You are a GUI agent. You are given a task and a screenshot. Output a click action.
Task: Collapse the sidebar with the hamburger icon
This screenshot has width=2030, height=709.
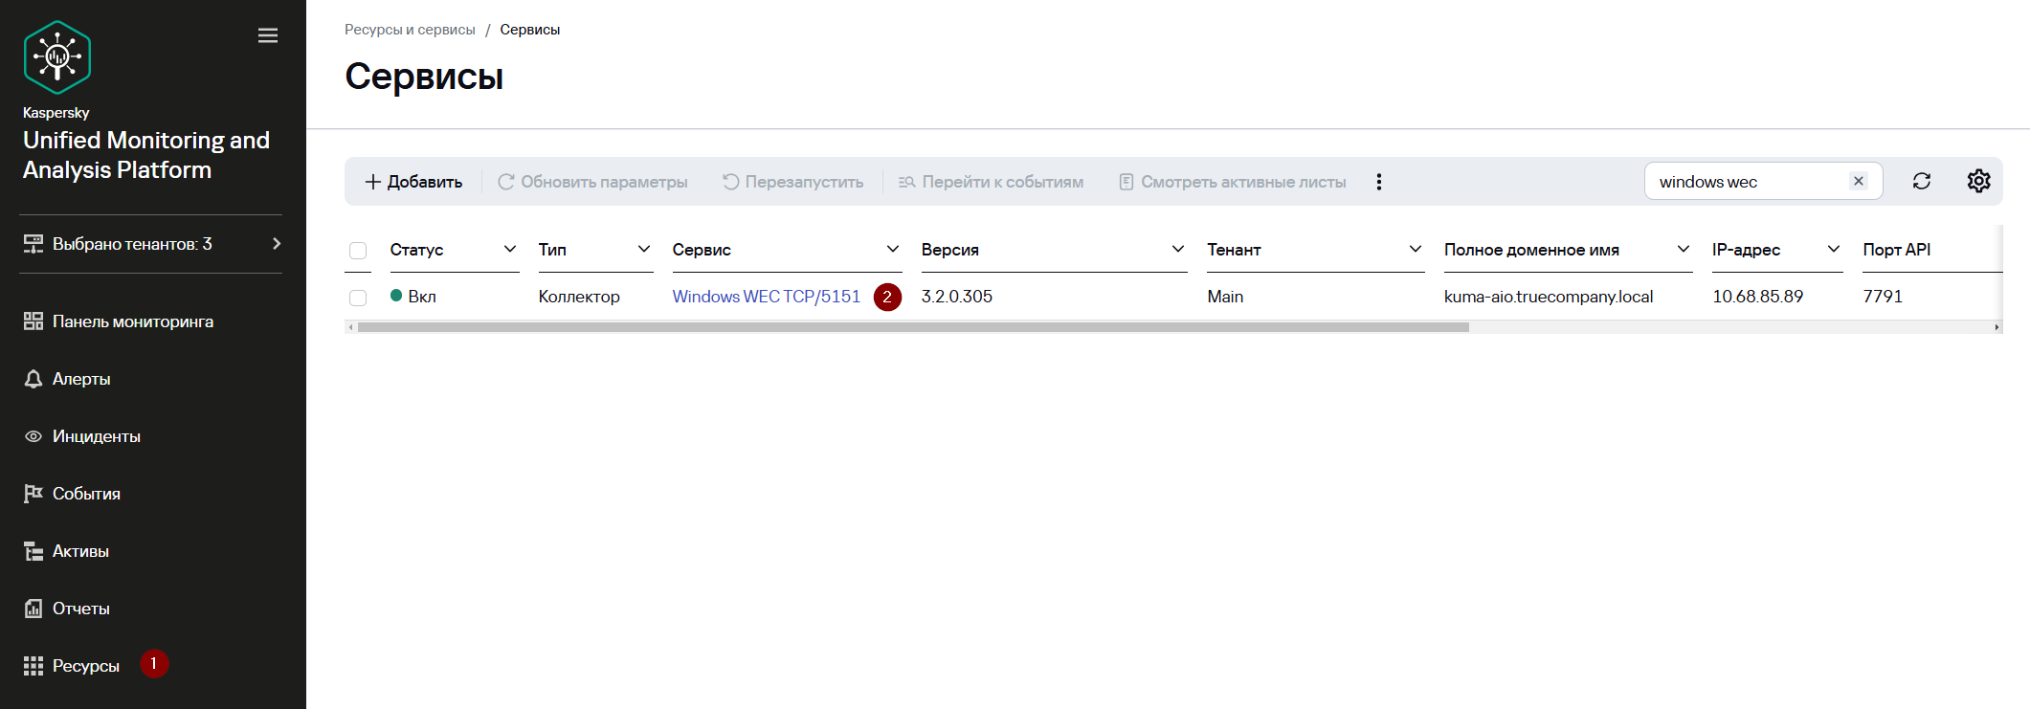click(268, 35)
